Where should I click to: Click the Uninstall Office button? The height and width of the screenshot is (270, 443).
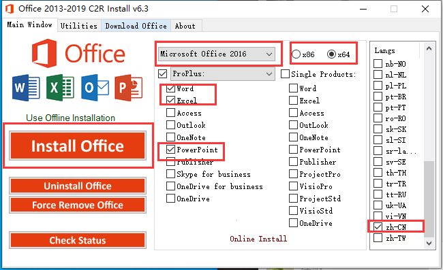(78, 186)
